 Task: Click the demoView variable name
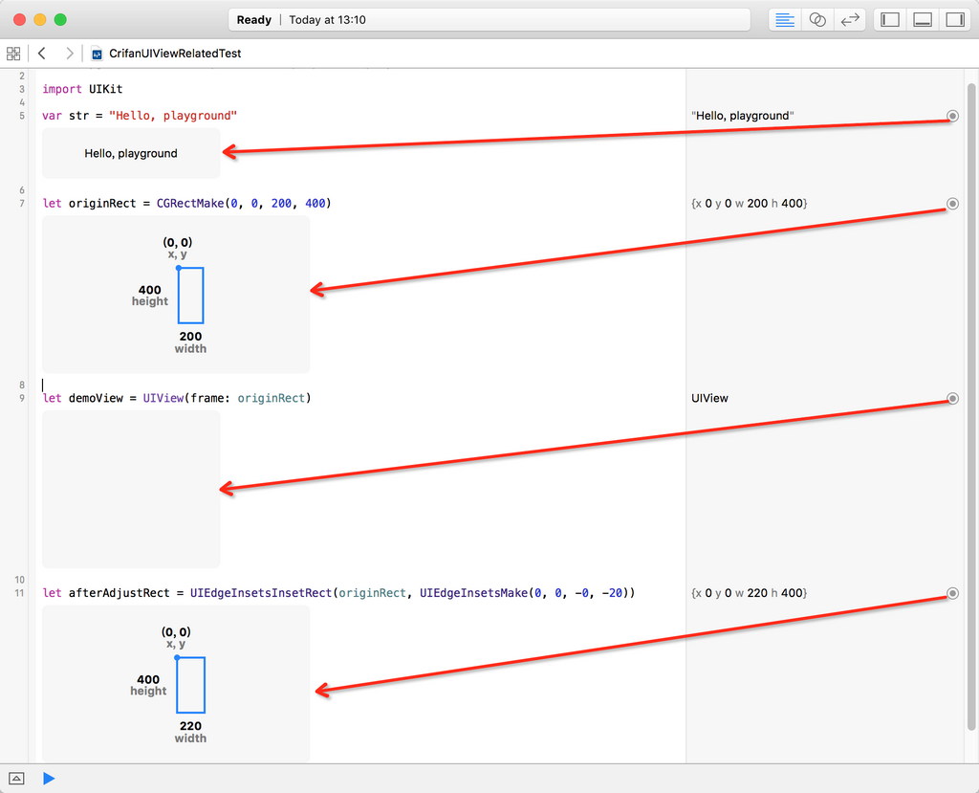tap(96, 398)
